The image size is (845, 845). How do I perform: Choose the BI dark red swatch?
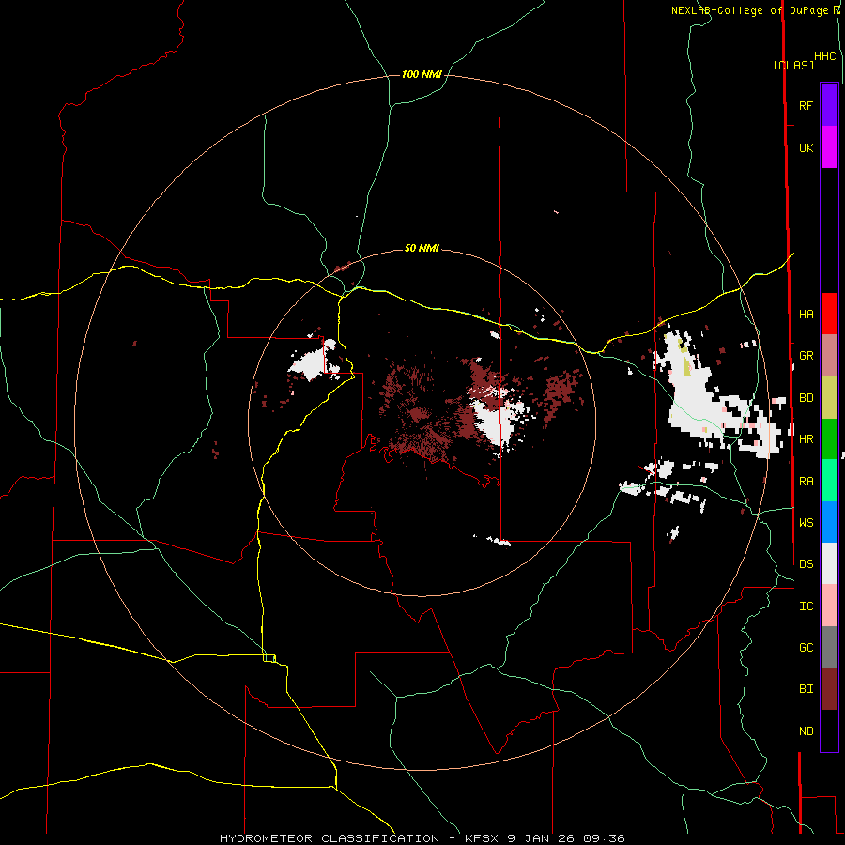click(x=829, y=689)
